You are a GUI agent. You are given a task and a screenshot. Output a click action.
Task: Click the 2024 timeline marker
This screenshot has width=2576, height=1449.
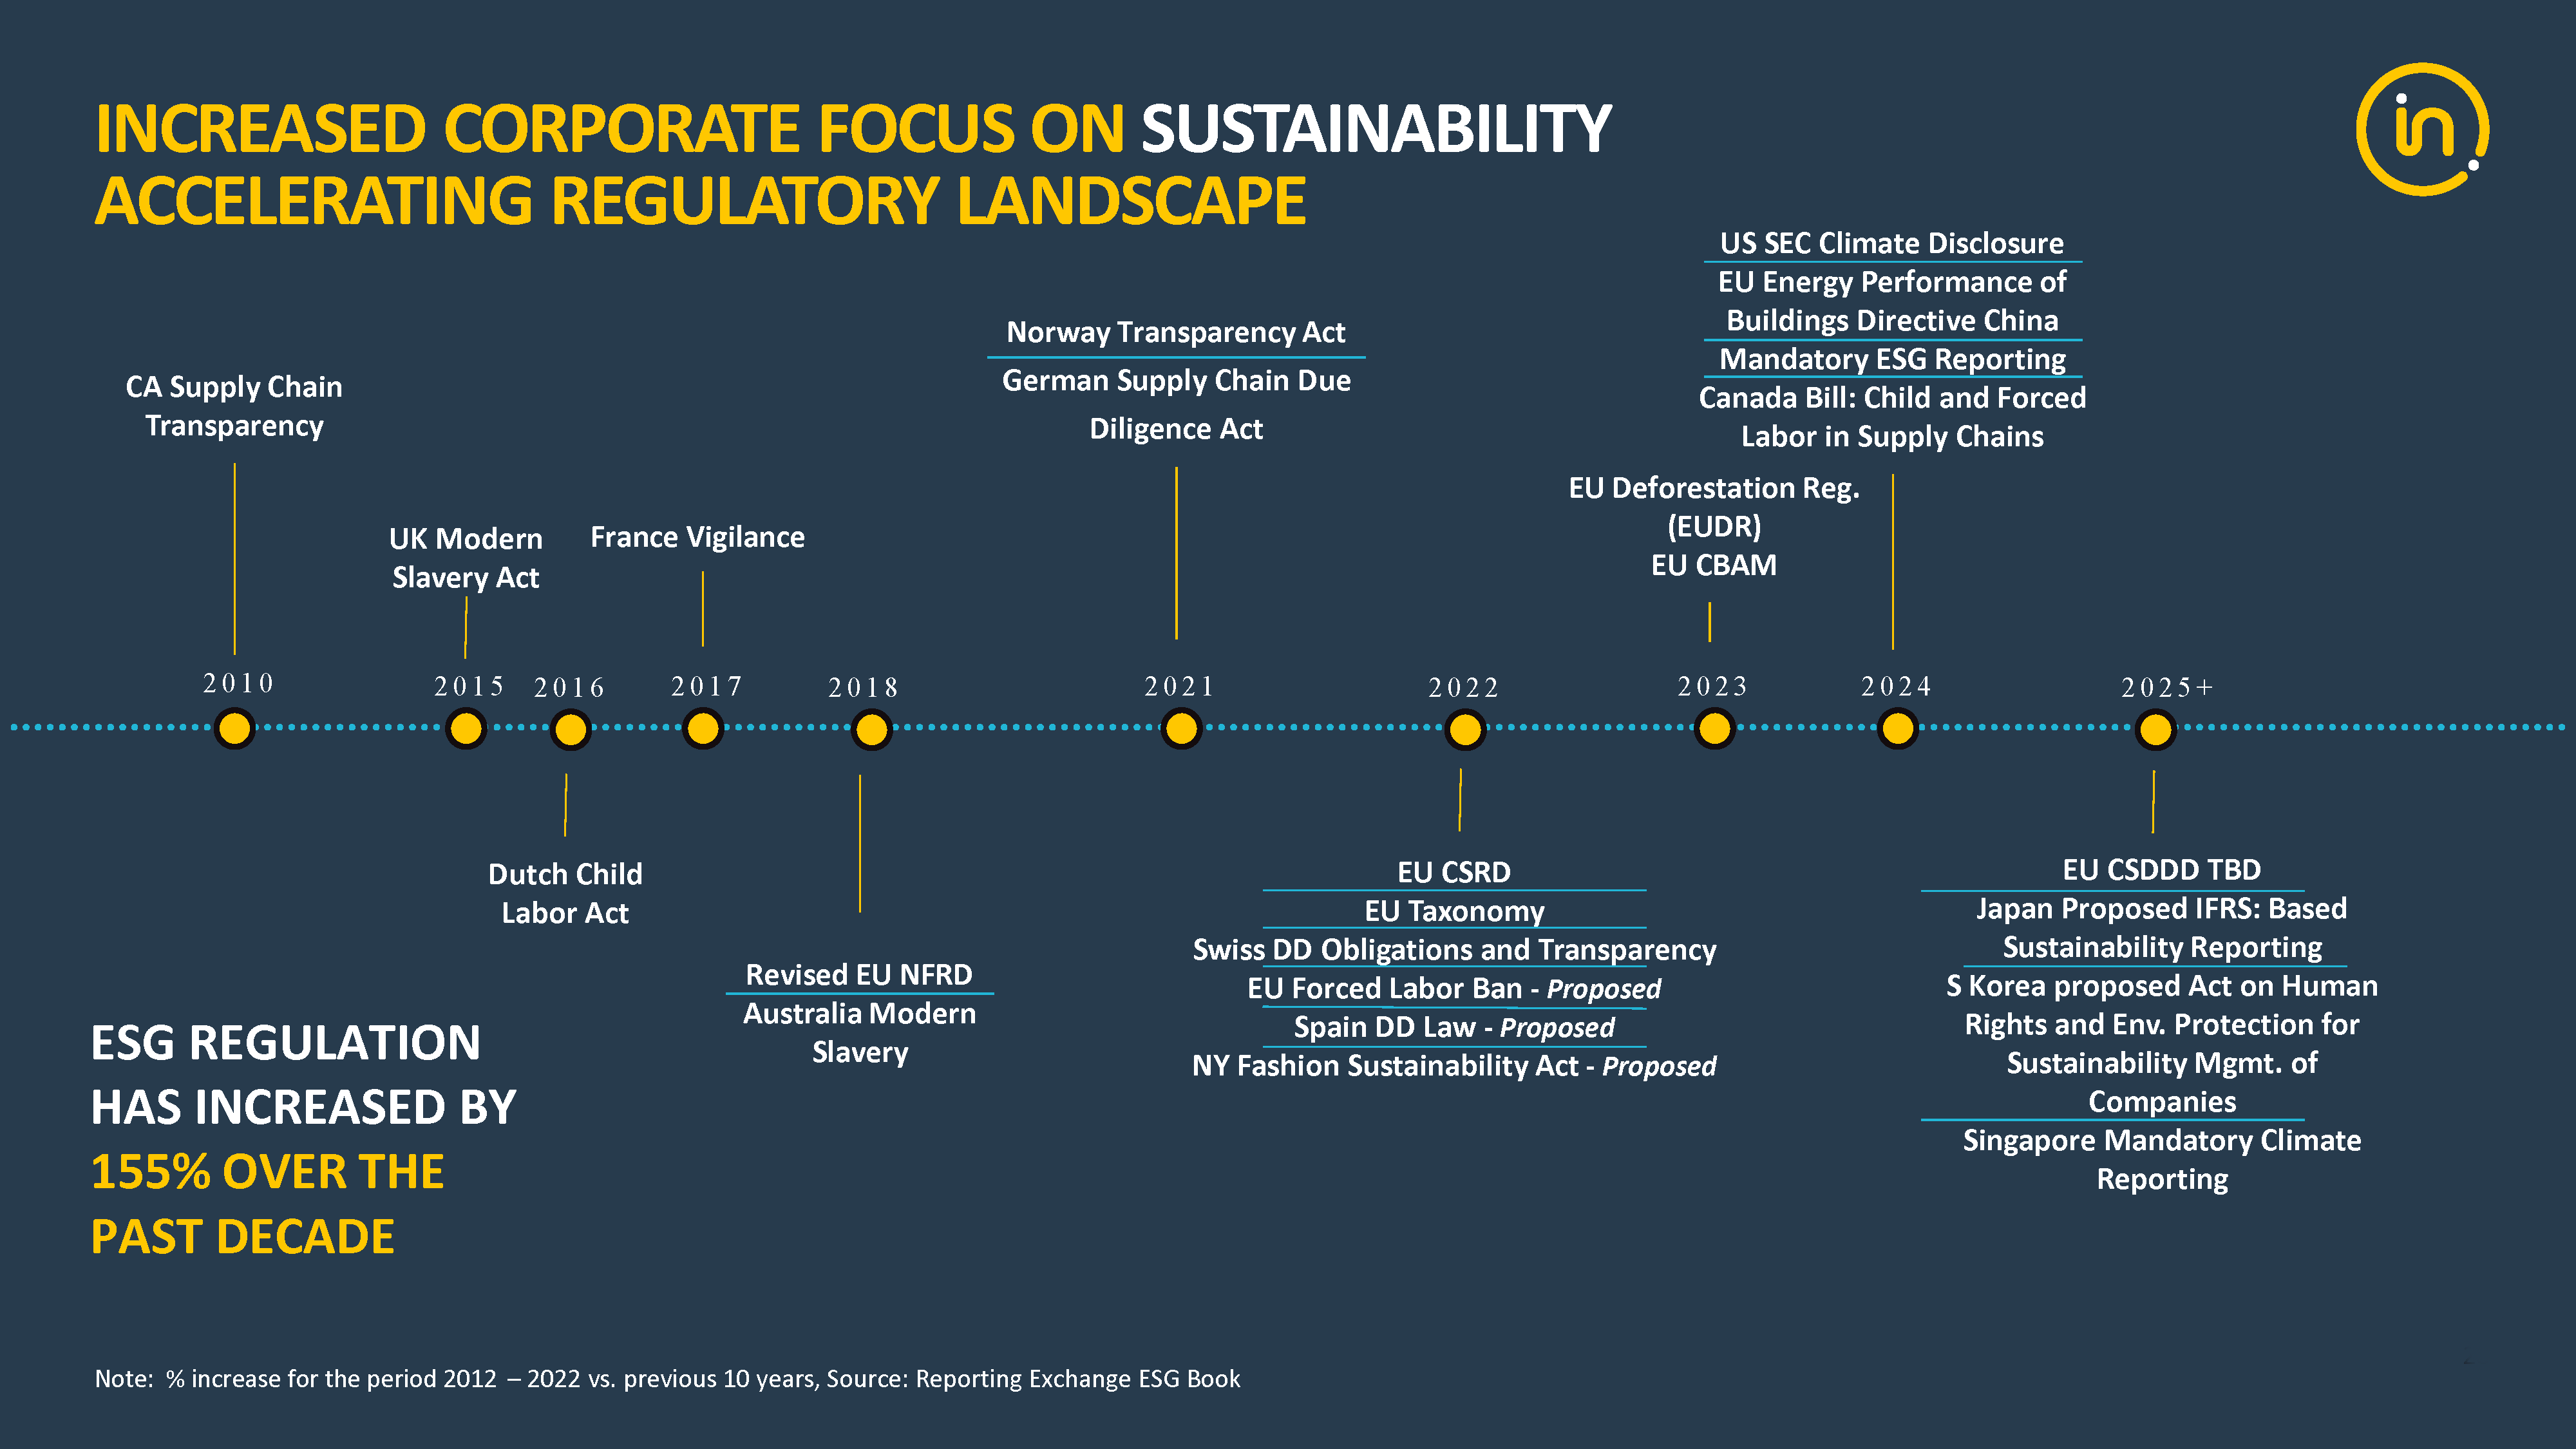click(1897, 728)
